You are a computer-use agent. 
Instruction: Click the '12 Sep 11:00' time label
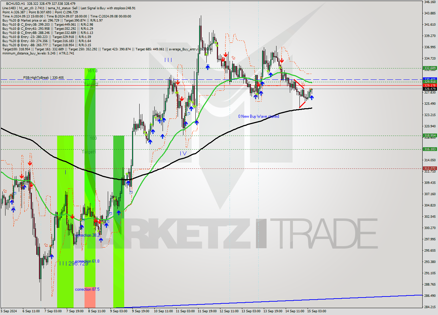click(229, 311)
